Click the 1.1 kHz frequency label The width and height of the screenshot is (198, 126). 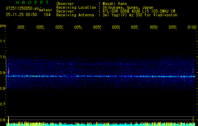point(3,41)
